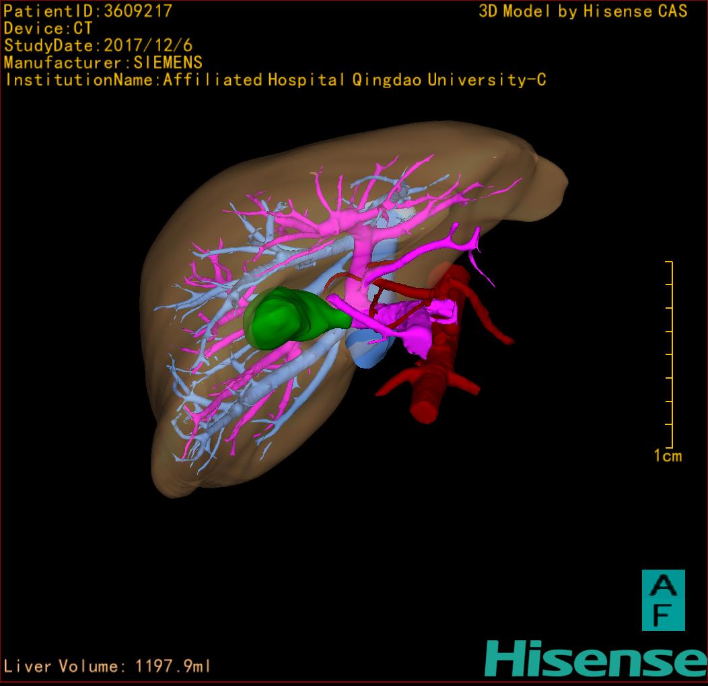Click the Device:CT label

(x=48, y=28)
